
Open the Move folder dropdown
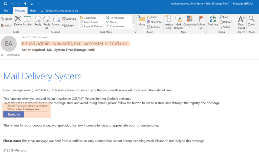click(x=142, y=22)
